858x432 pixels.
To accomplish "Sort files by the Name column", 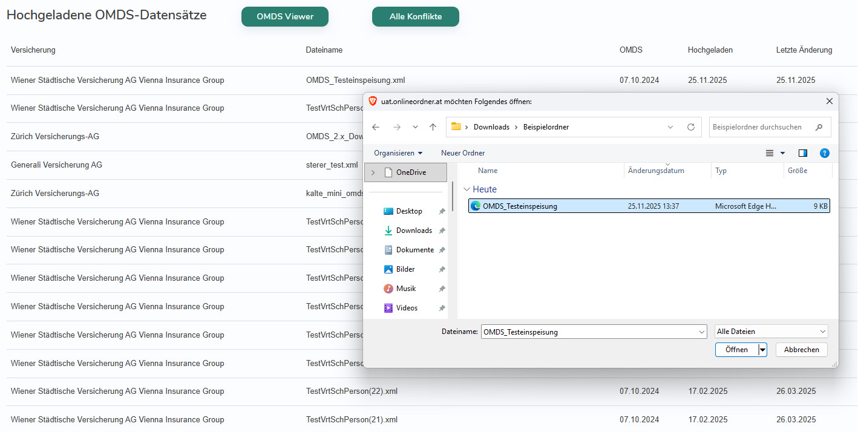I will tap(488, 171).
